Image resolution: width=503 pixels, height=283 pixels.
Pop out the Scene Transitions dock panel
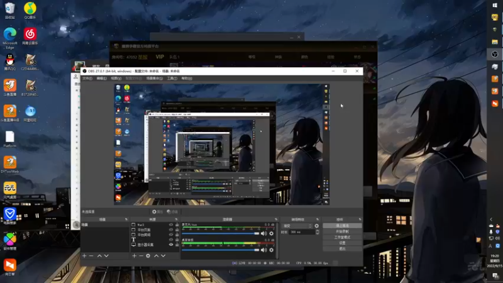(318, 219)
